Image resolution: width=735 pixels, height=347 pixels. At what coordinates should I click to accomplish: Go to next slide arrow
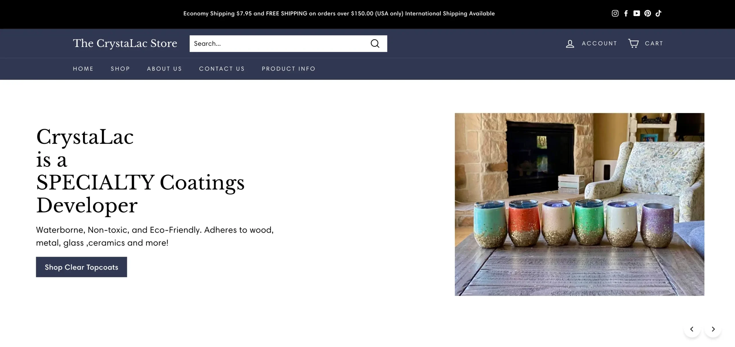click(x=713, y=329)
